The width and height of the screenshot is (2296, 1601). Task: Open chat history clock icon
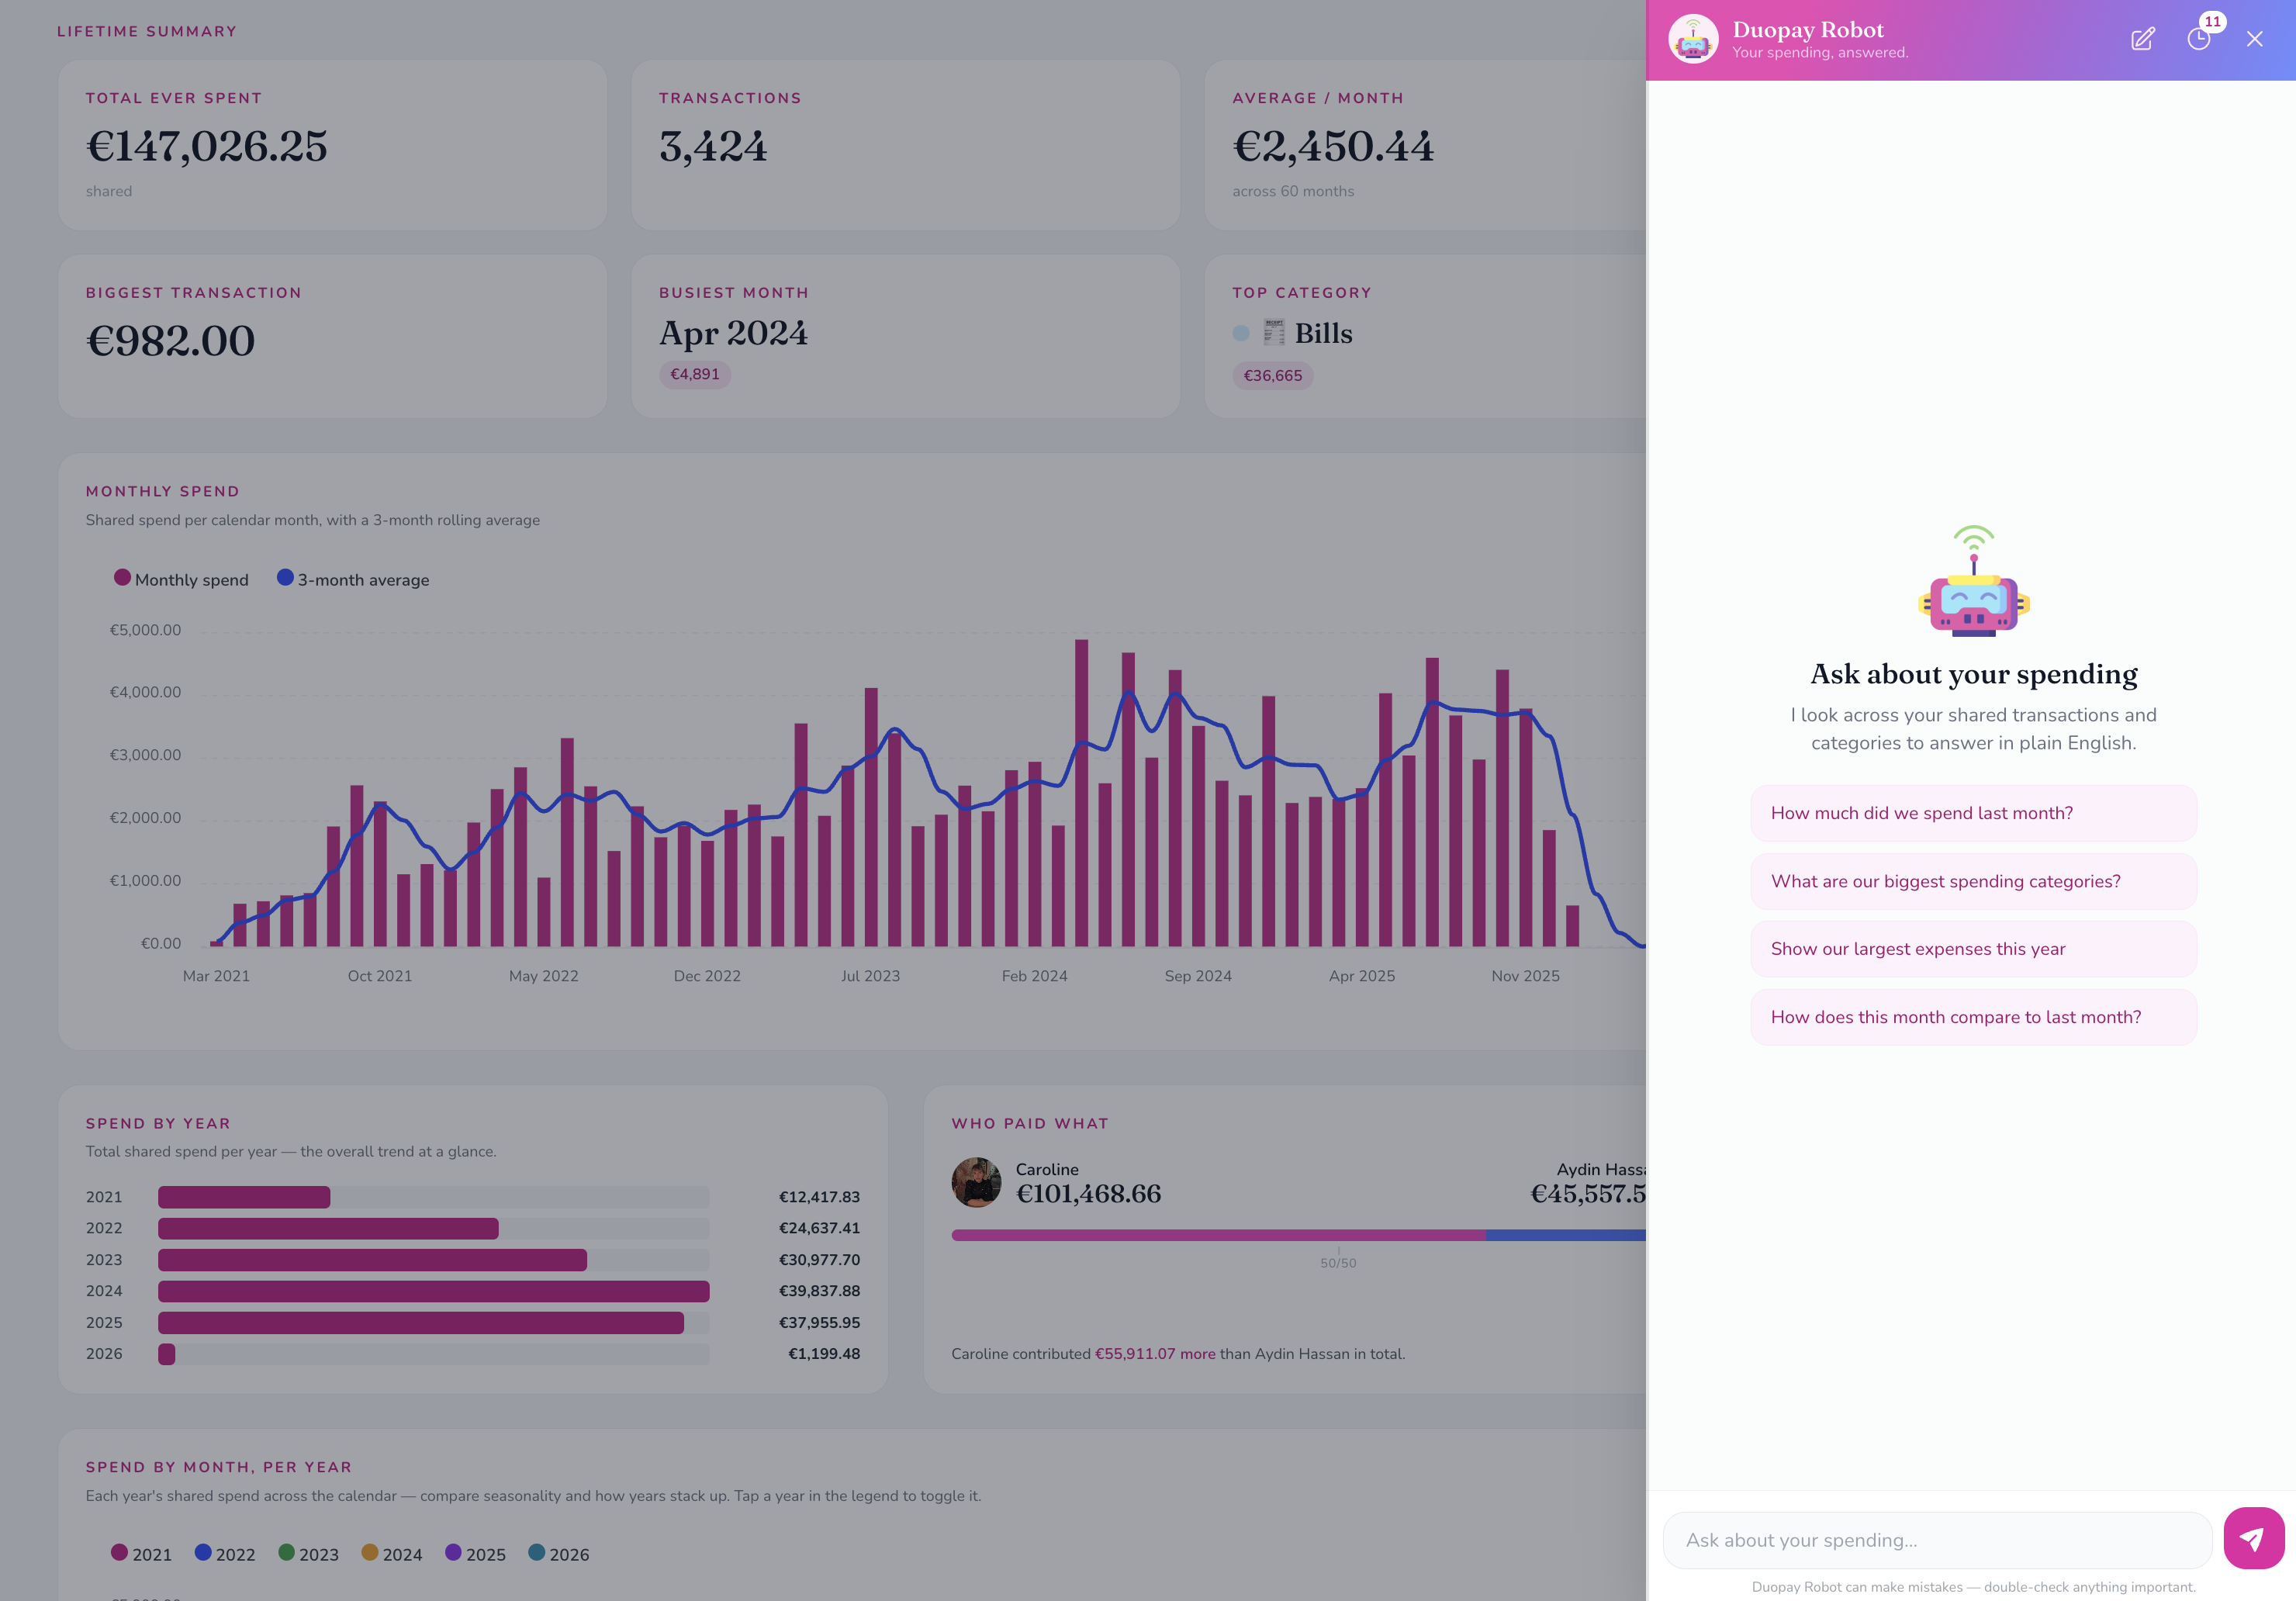(2198, 39)
